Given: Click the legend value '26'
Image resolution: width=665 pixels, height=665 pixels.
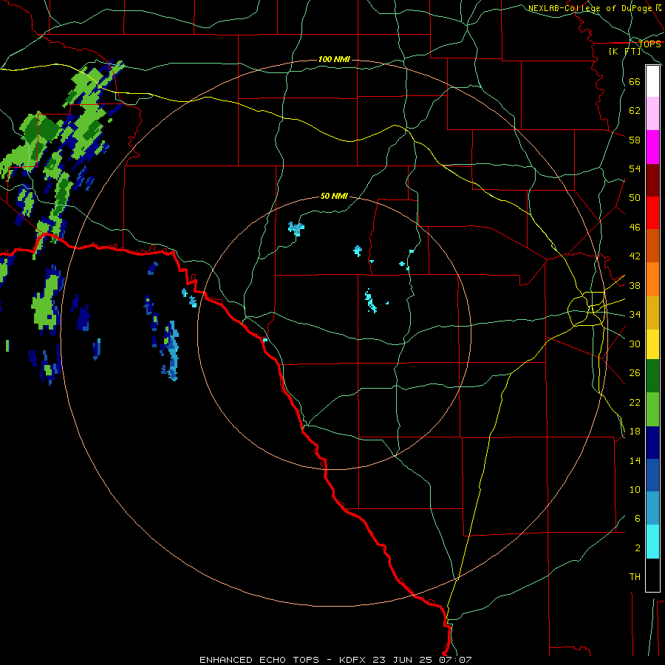Looking at the screenshot, I should click(635, 373).
